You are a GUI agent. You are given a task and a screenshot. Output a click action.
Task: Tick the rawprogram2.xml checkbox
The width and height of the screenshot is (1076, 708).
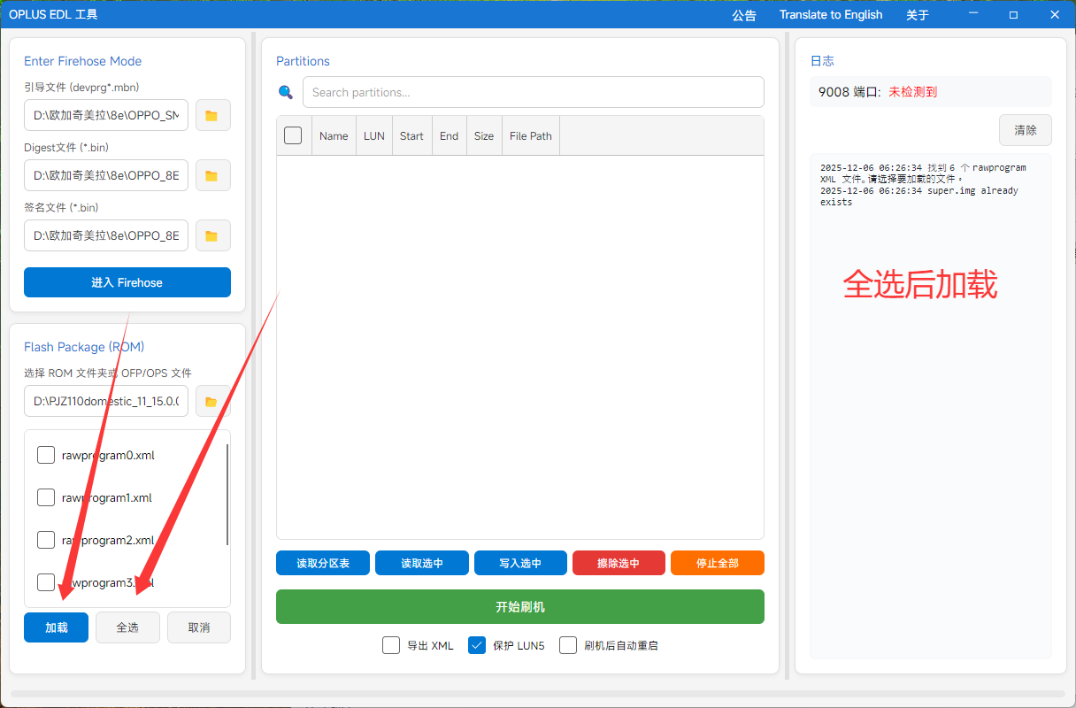coord(46,540)
